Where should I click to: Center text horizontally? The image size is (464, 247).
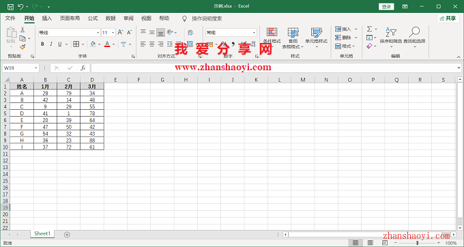151,44
